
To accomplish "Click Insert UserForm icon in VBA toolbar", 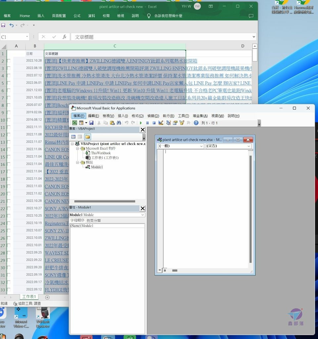I will click(x=81, y=123).
